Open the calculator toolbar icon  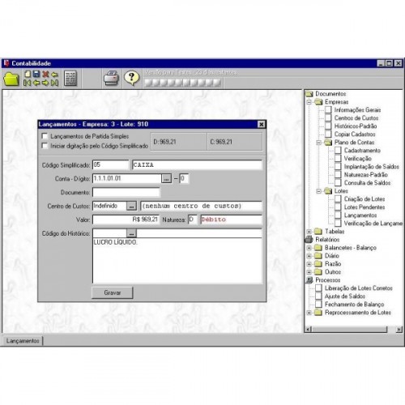click(70, 79)
